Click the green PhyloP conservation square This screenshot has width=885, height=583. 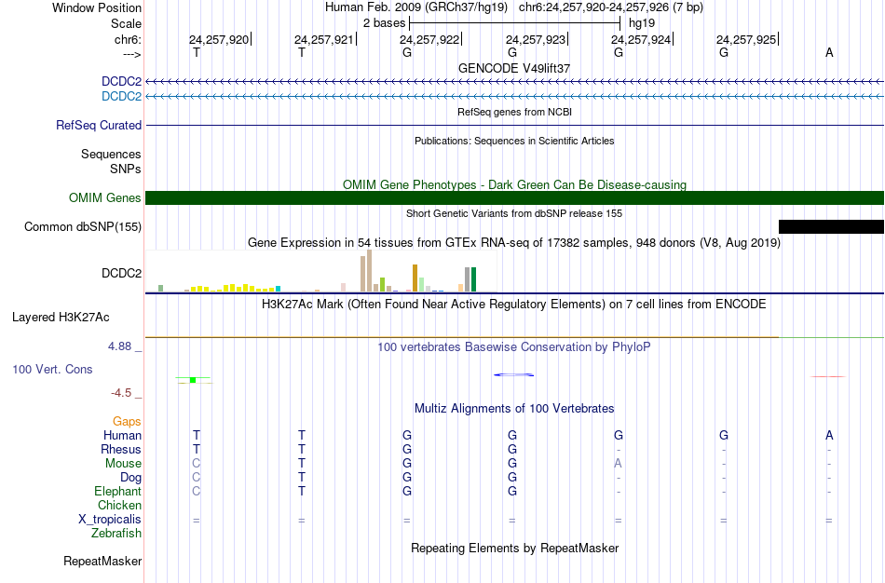tap(193, 380)
